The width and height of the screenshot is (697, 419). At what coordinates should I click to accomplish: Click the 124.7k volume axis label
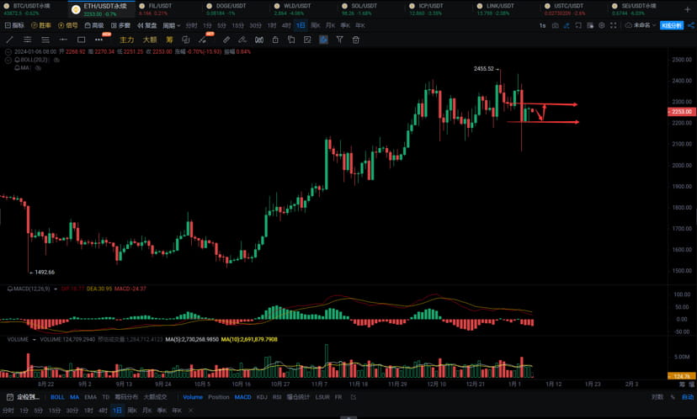click(682, 376)
